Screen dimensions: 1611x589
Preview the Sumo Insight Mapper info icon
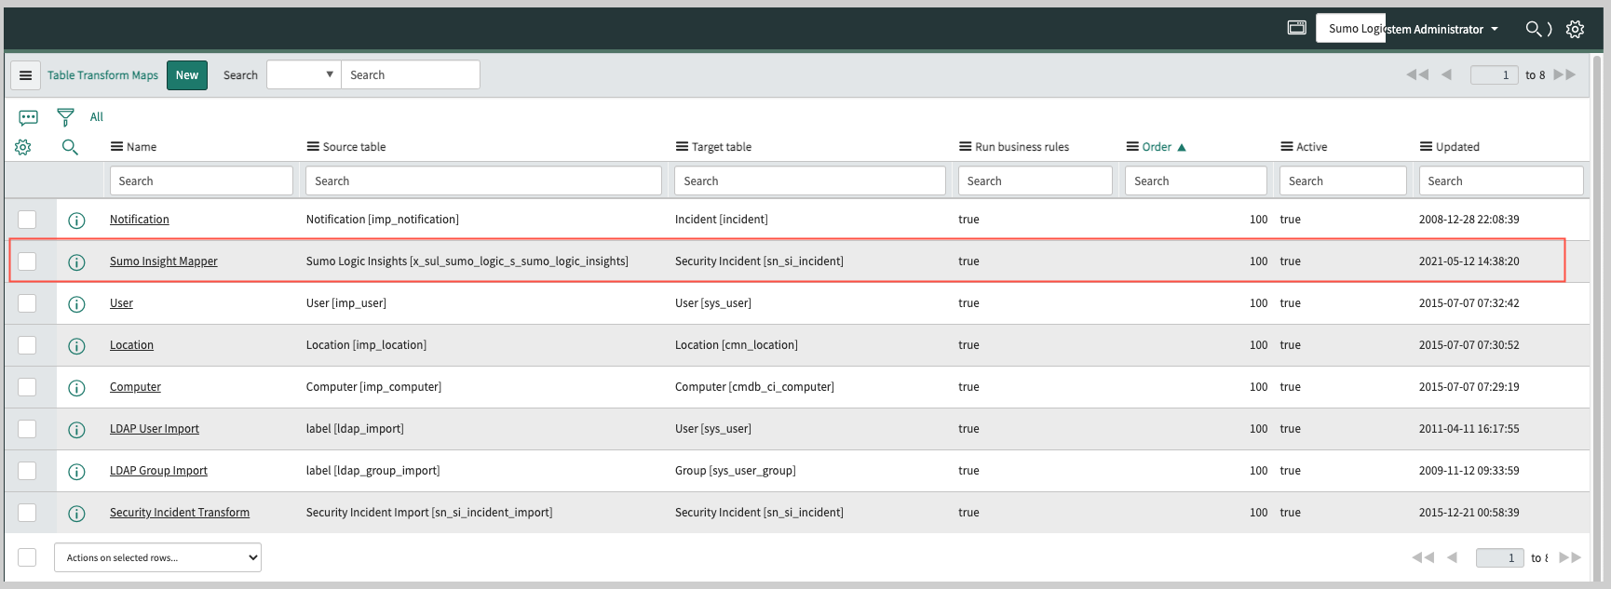76,262
